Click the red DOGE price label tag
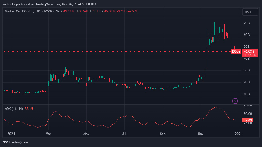The height and width of the screenshot is (147, 262). [x=236, y=52]
